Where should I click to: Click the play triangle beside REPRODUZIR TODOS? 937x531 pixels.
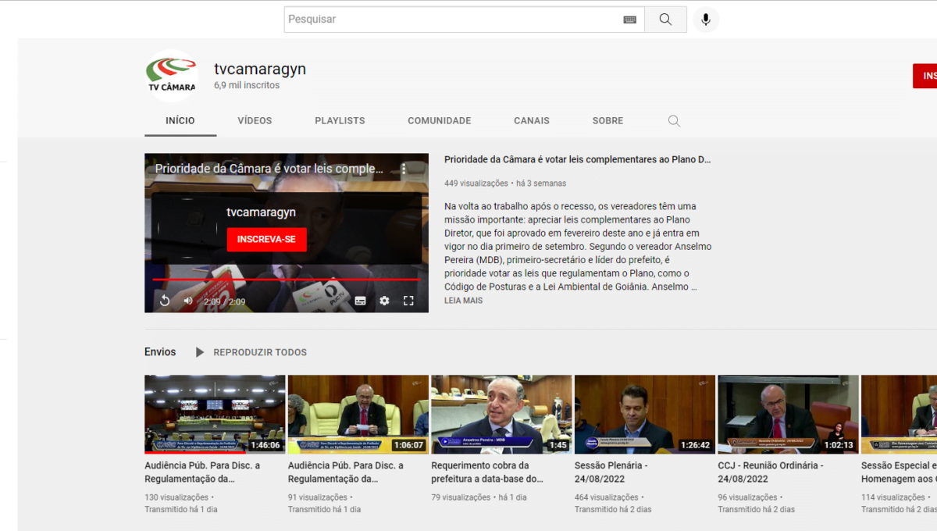tap(200, 352)
